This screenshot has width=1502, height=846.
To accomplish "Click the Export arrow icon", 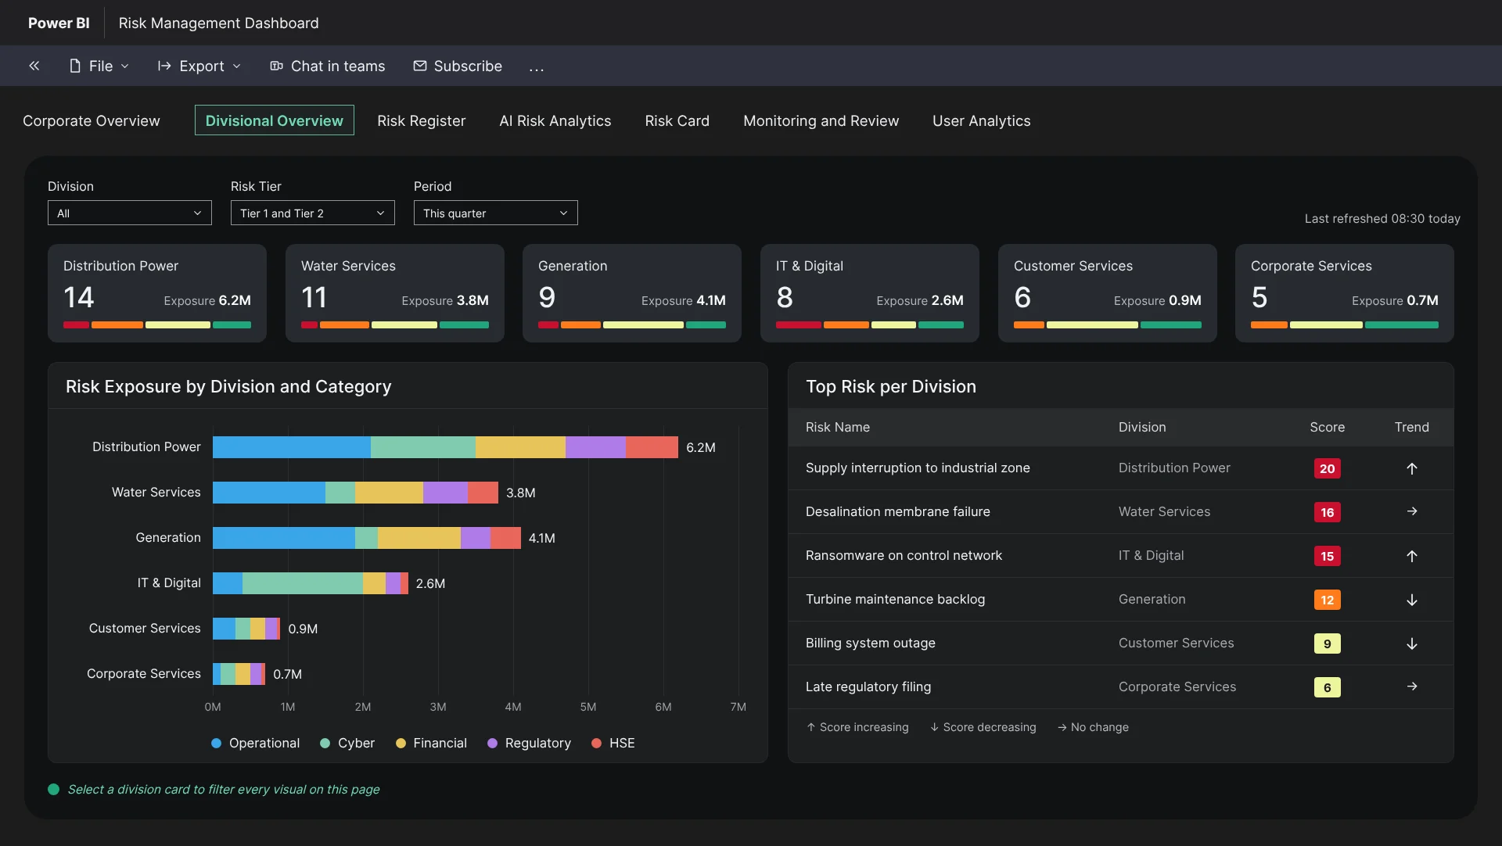I will [x=164, y=66].
